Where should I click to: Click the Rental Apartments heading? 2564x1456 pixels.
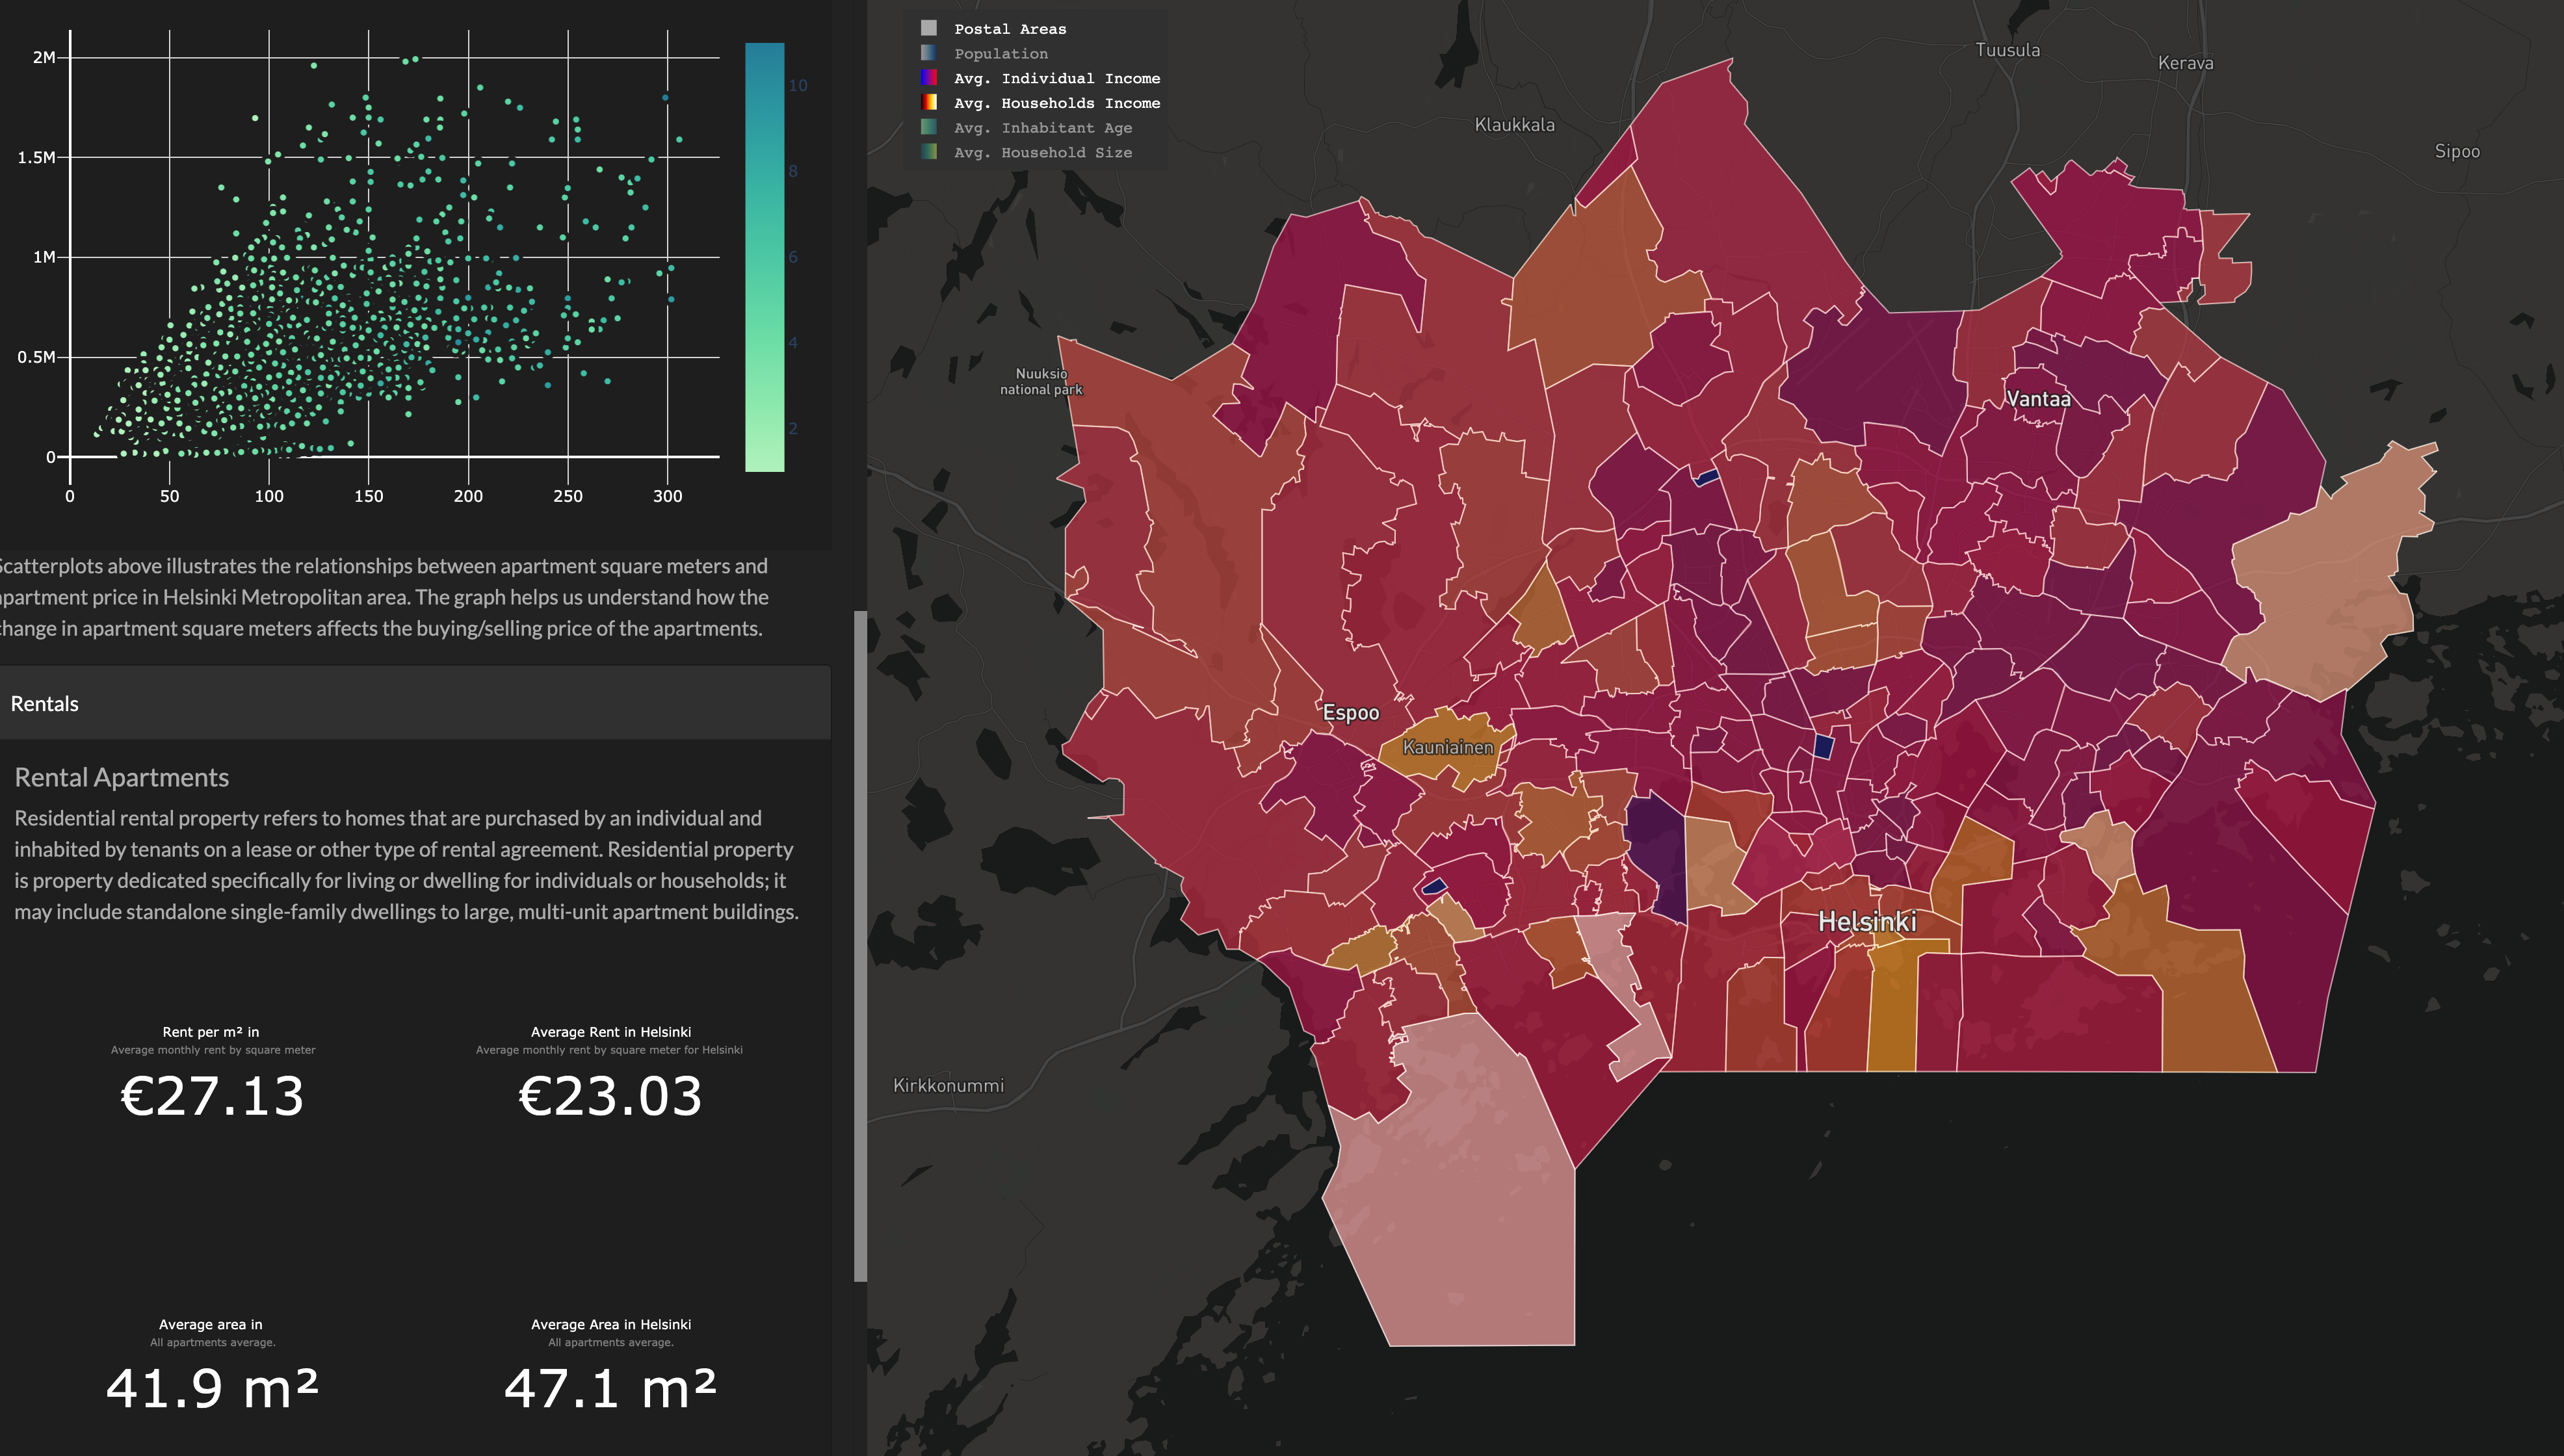(x=121, y=777)
